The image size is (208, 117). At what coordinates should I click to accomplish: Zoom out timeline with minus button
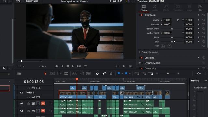pyautogui.click(x=157, y=73)
